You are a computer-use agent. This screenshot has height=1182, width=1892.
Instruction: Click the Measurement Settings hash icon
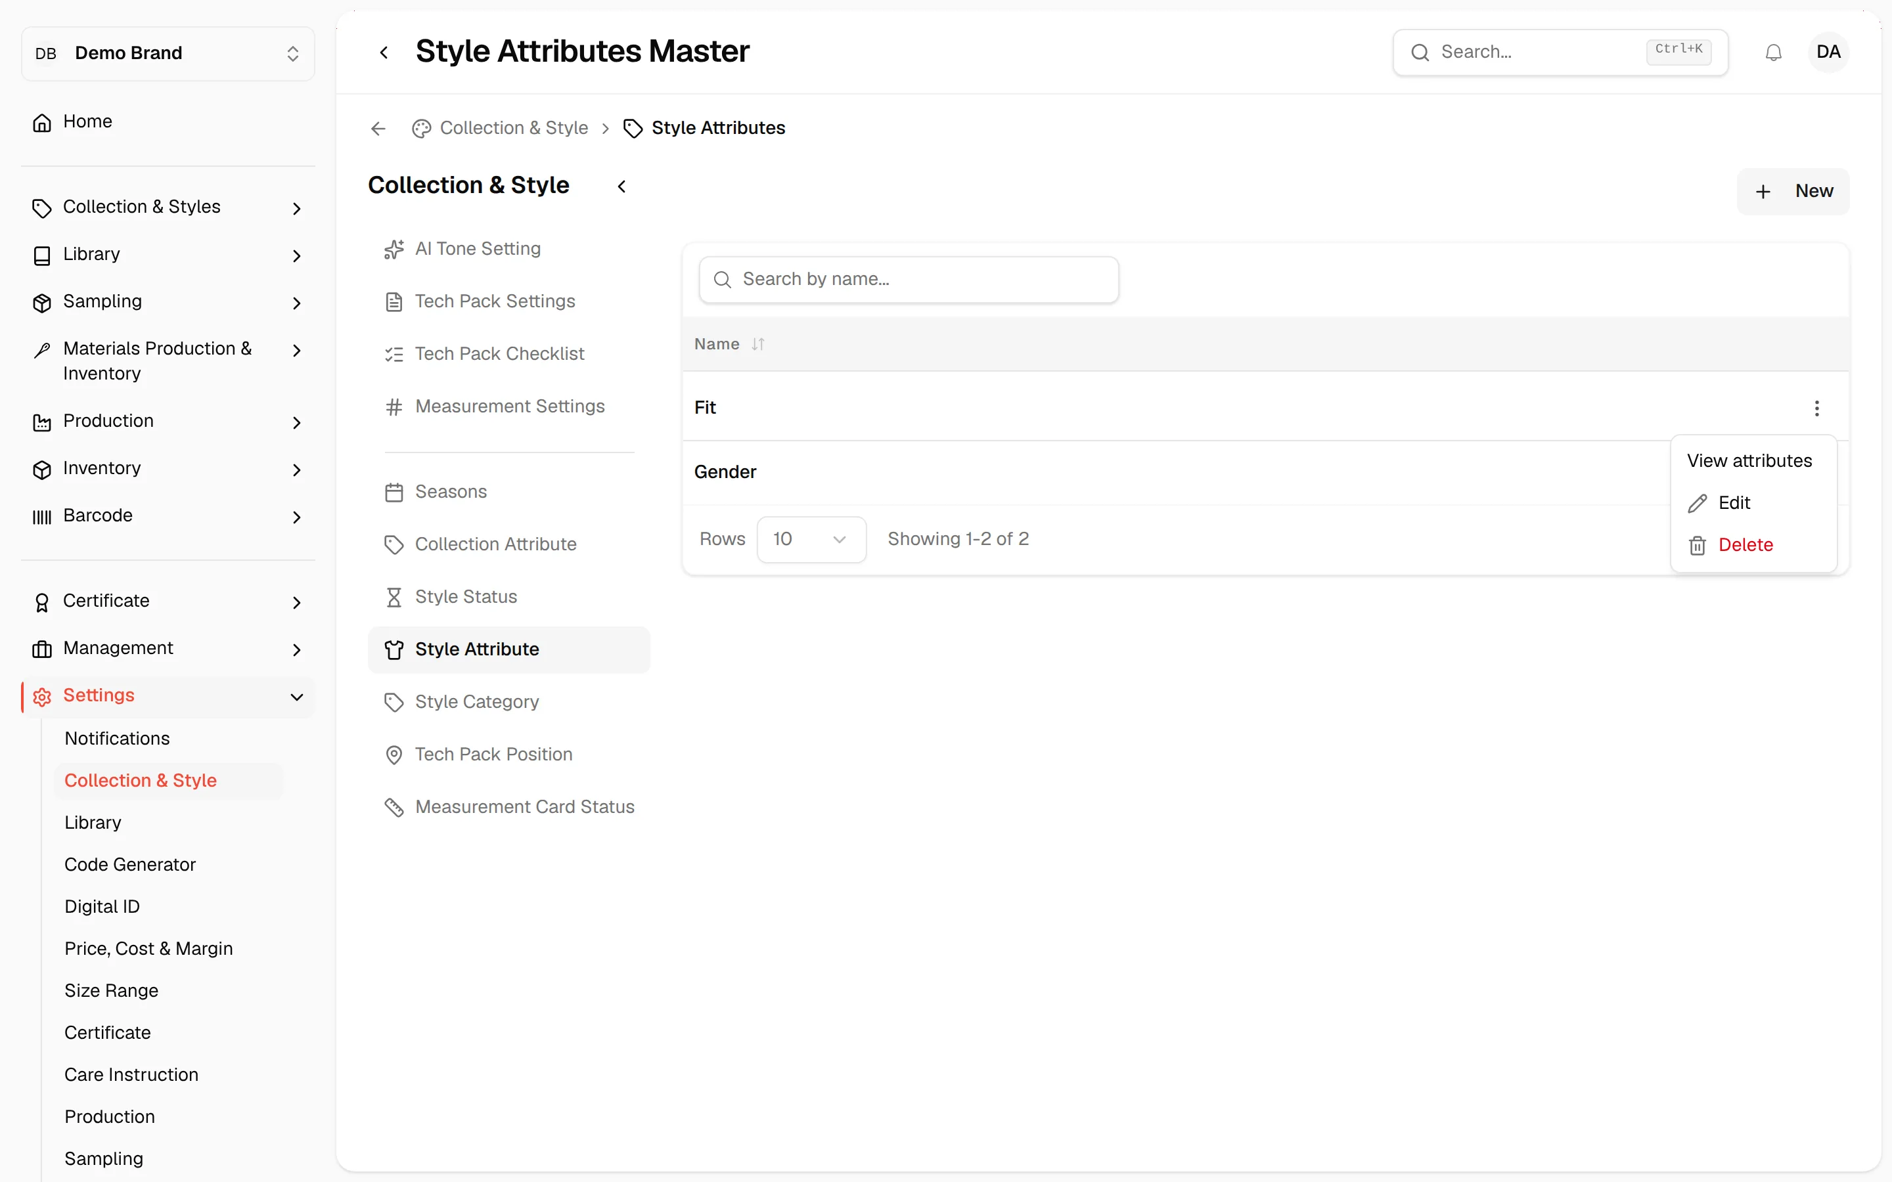[x=394, y=406]
